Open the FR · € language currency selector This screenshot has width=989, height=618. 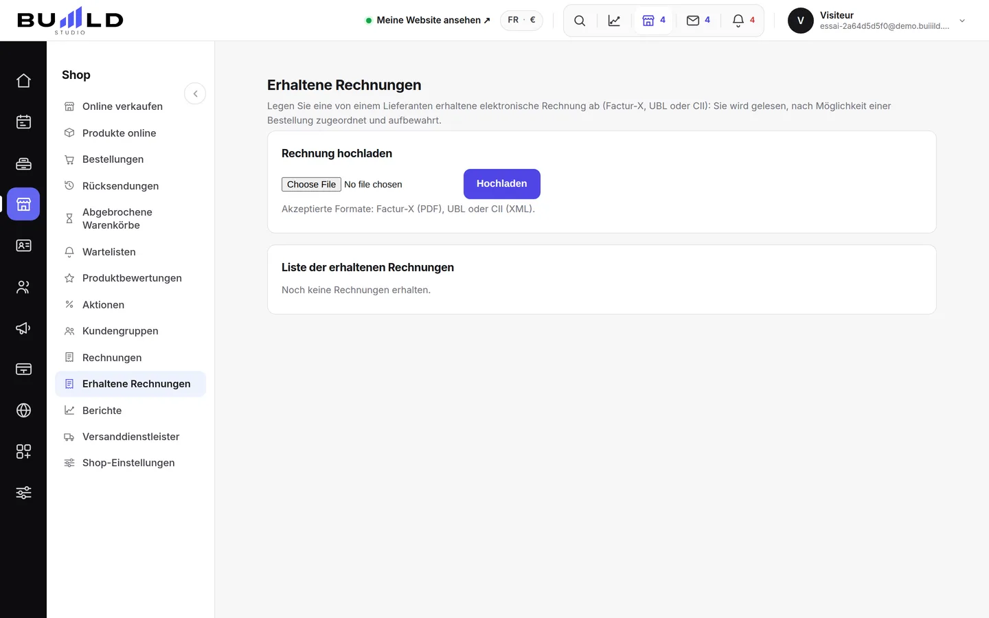pos(521,21)
